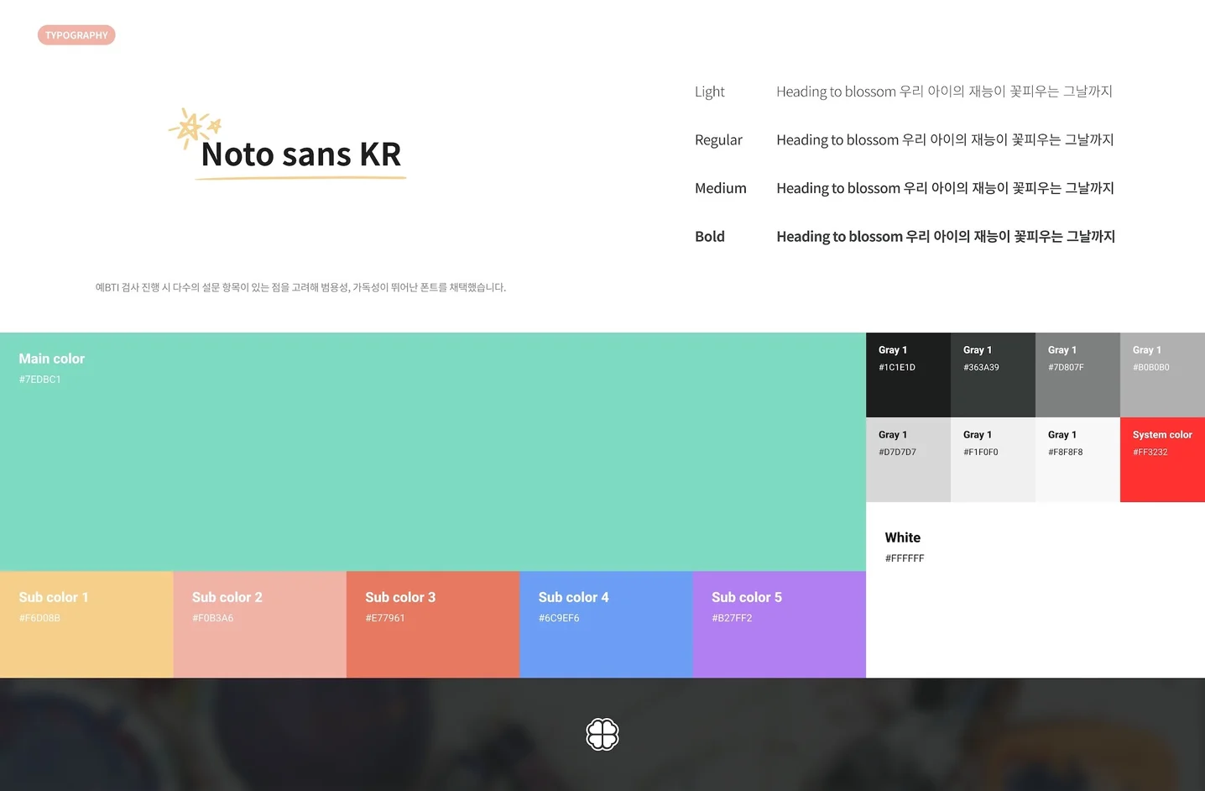
Task: Select the gray swatch #1C1E1D
Action: point(908,375)
